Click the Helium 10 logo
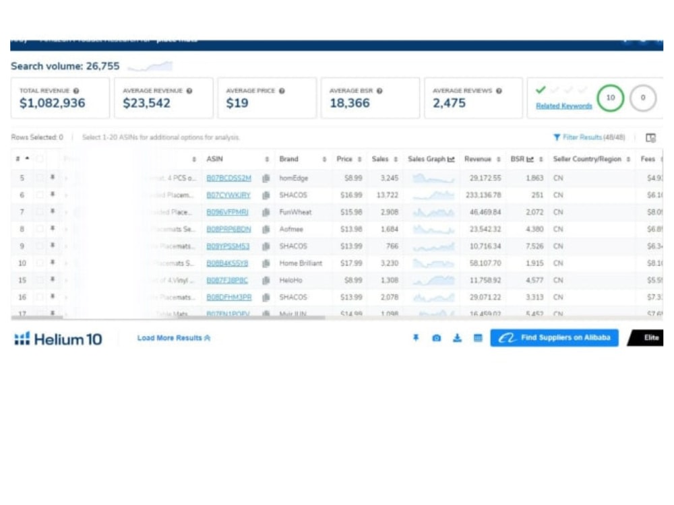 pos(59,339)
